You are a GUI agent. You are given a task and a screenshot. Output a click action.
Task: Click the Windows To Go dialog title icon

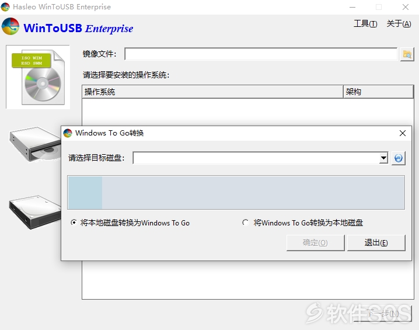click(68, 133)
